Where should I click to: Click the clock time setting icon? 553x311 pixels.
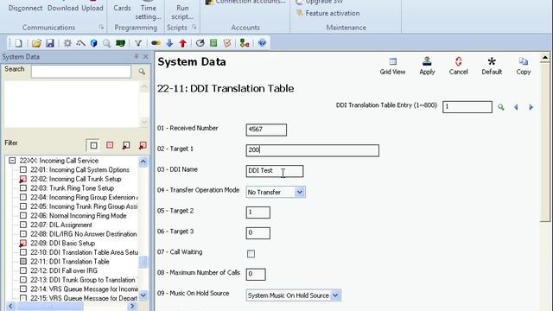pyautogui.click(x=200, y=43)
